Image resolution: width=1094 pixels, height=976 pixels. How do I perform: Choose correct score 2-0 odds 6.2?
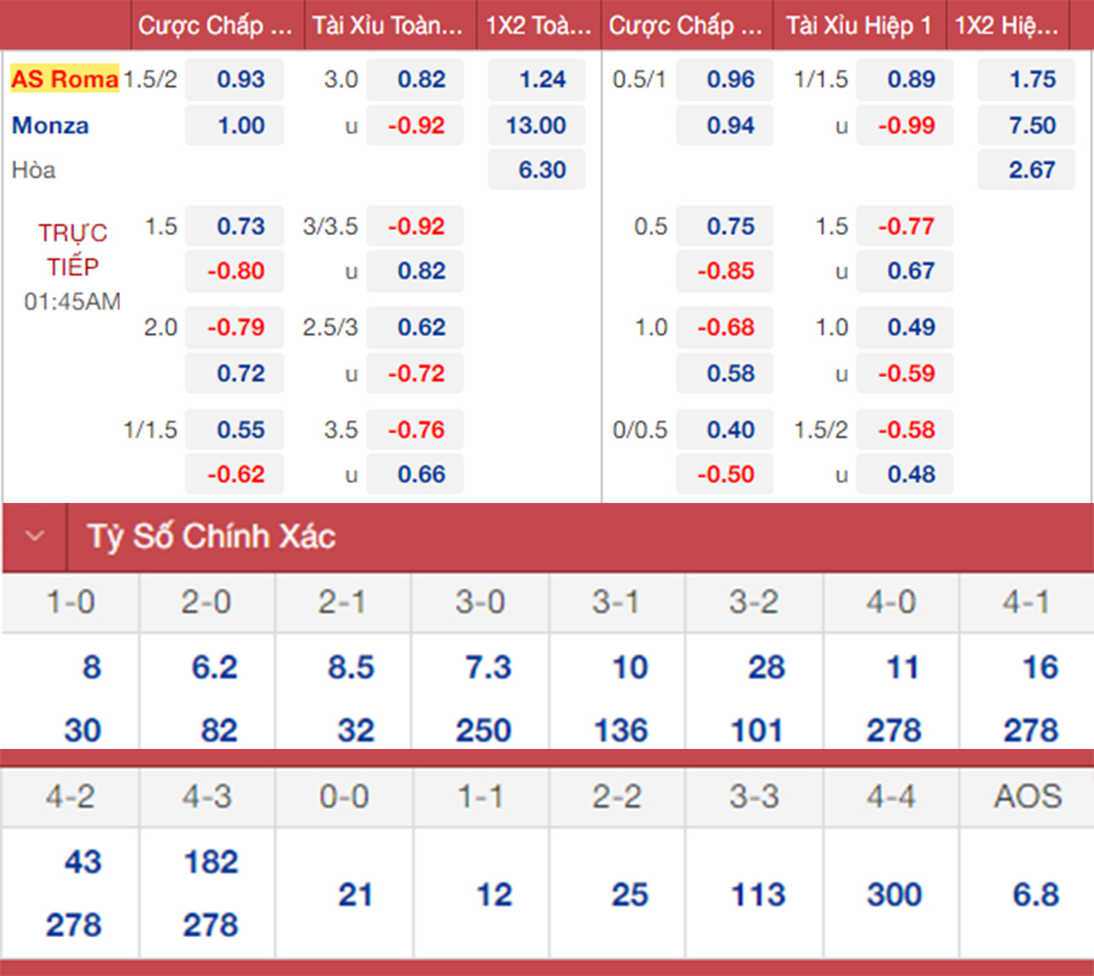tap(214, 668)
